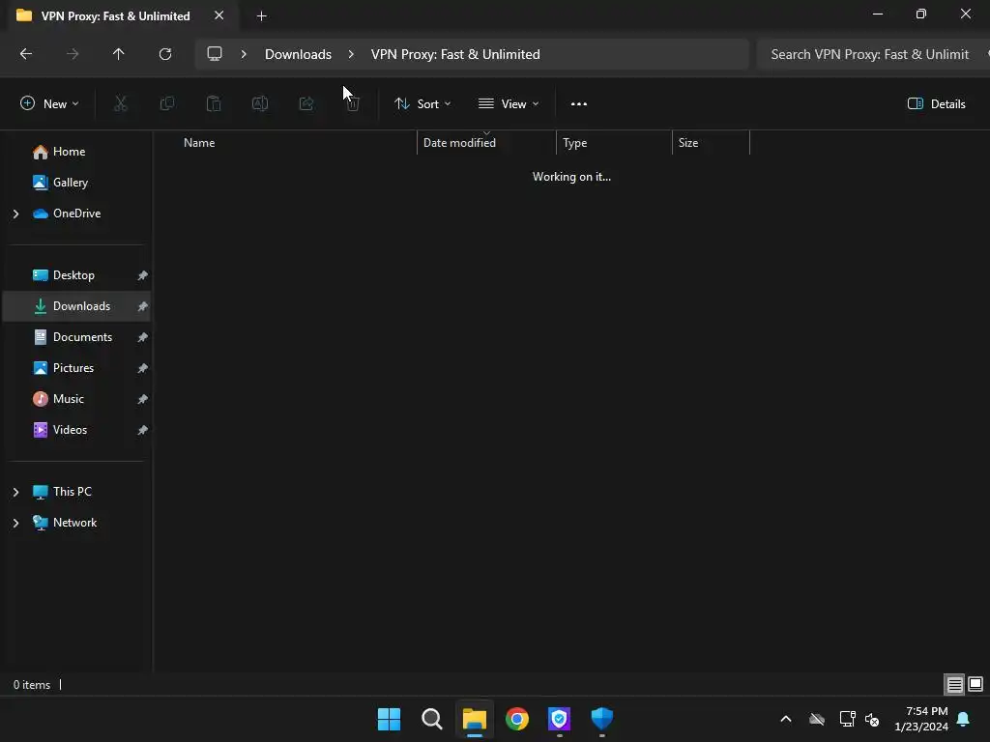Click the Forward navigation arrow

point(73,54)
